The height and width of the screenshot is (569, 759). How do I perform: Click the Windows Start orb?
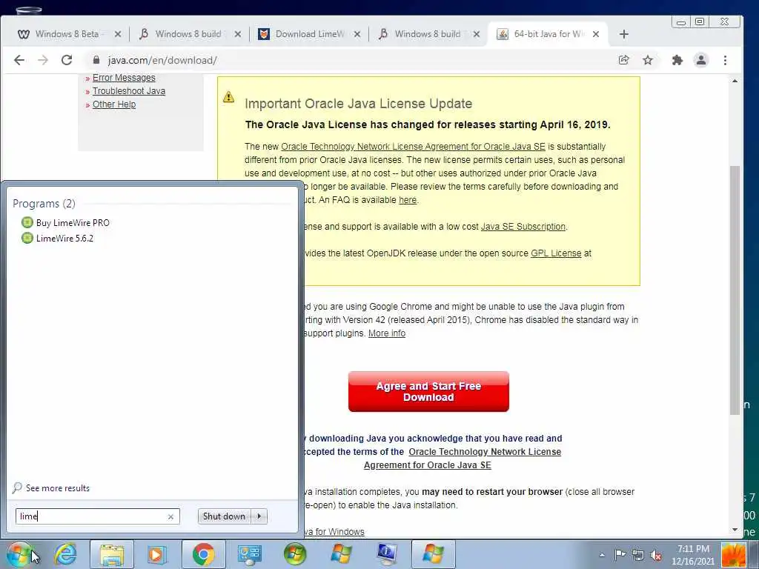point(20,554)
